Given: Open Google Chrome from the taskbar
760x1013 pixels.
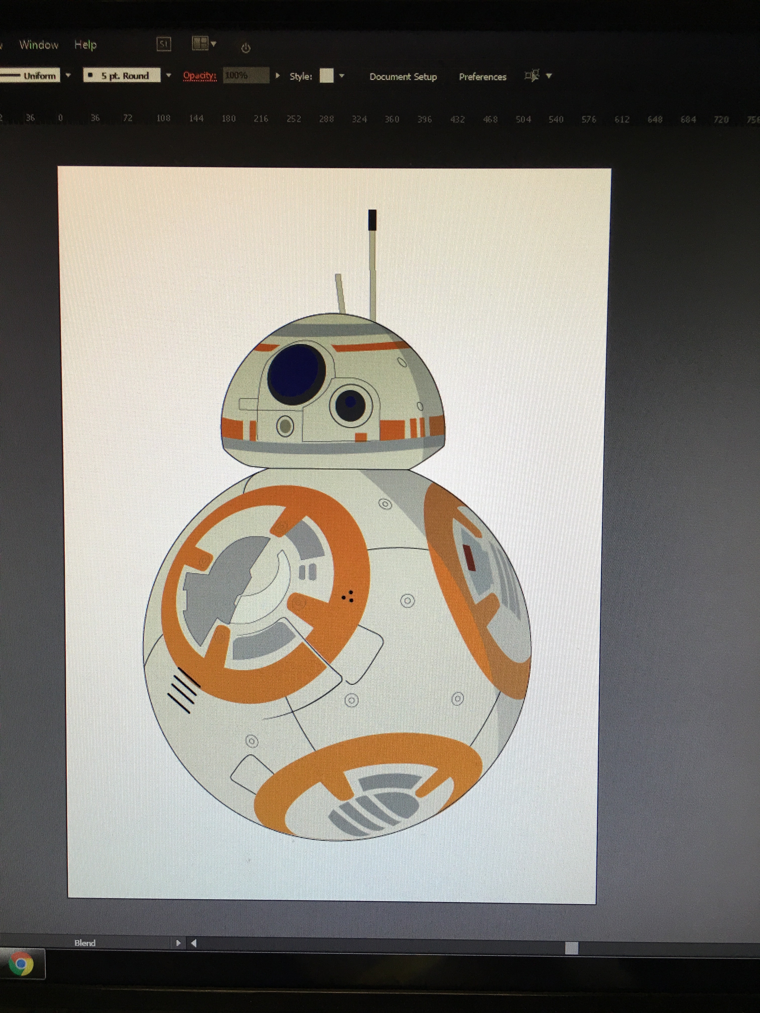Looking at the screenshot, I should click(22, 964).
